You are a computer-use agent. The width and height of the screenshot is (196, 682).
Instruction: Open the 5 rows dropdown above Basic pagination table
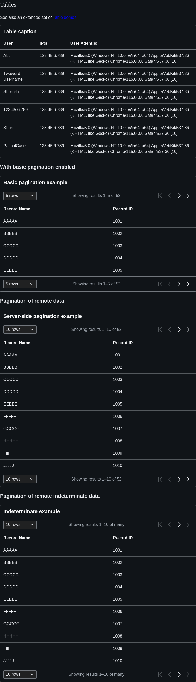pos(20,196)
